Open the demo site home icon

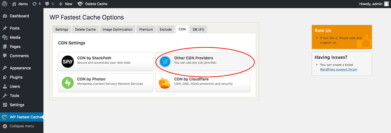14,4
